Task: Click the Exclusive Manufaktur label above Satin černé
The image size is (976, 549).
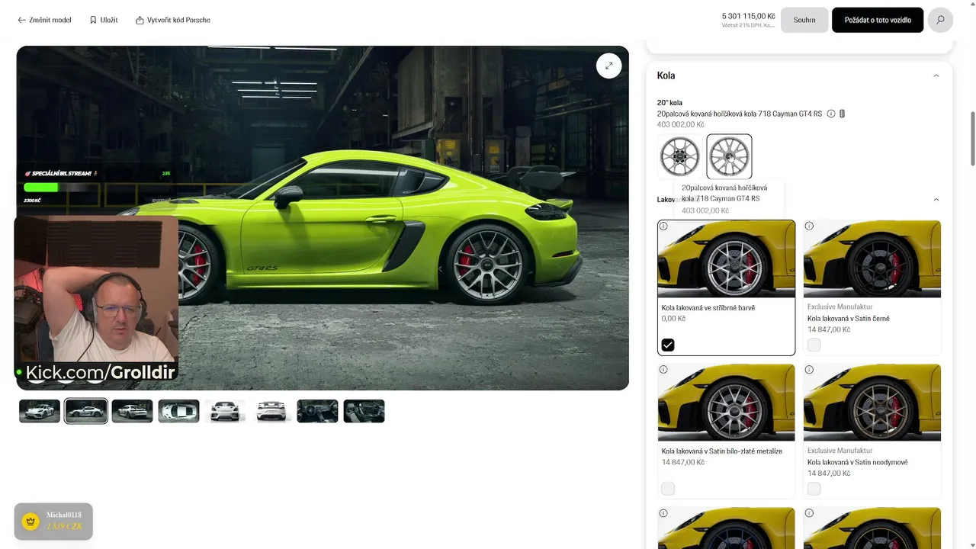Action: click(840, 307)
